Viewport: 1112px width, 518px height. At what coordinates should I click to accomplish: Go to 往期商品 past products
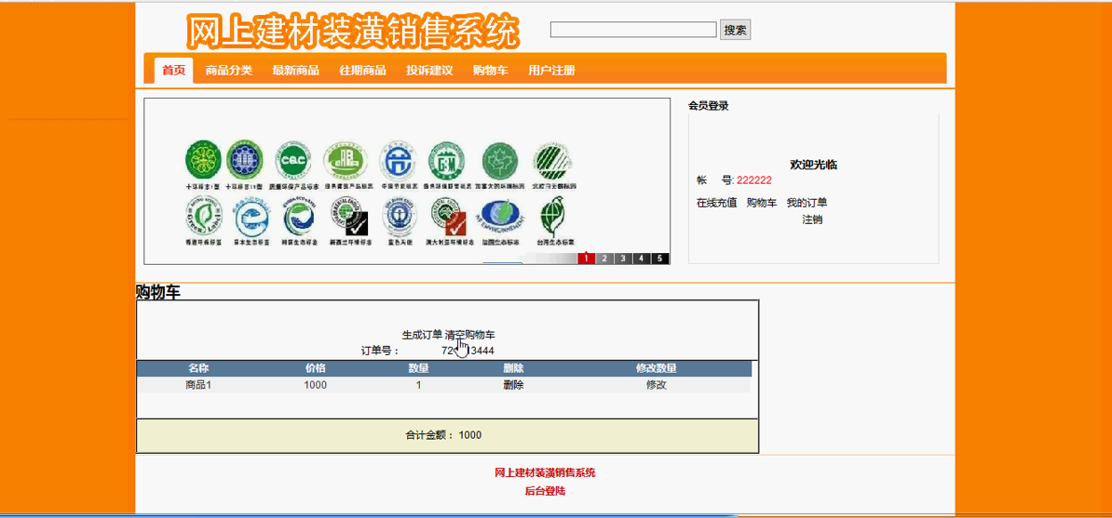362,70
